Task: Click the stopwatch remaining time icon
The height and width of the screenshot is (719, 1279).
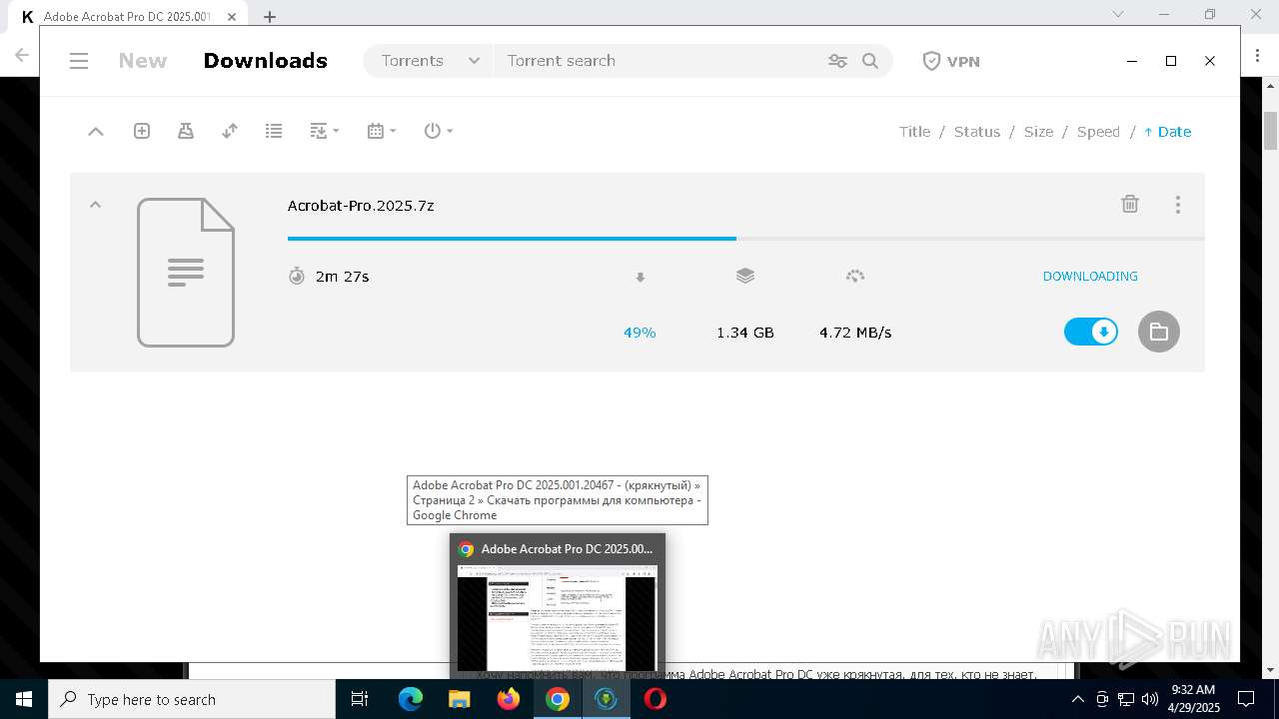Action: tap(297, 276)
